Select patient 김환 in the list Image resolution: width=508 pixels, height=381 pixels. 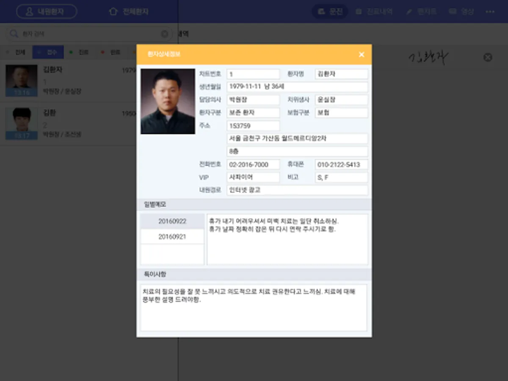point(68,124)
